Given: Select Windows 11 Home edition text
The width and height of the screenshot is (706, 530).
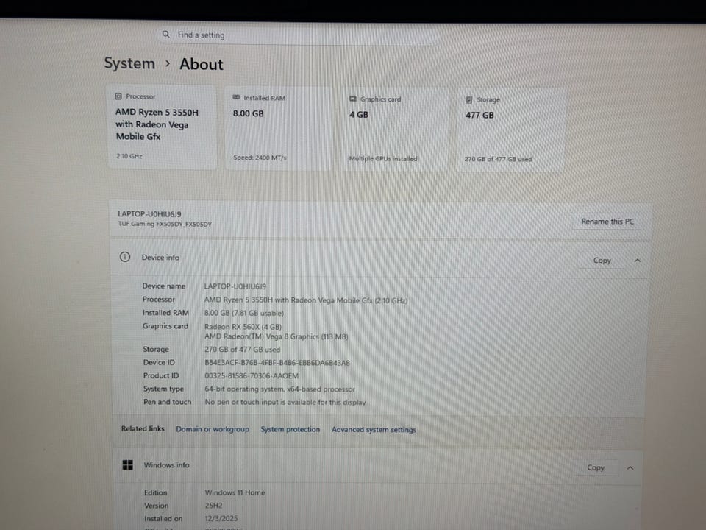Looking at the screenshot, I should 235,492.
